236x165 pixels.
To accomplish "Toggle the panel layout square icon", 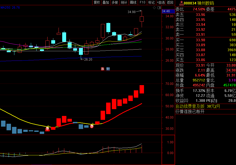I will click(159, 8).
